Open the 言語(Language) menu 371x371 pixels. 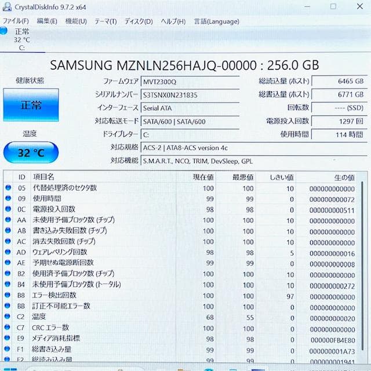click(216, 21)
